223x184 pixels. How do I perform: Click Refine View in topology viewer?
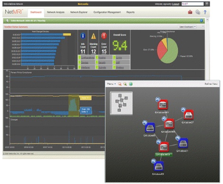[211, 84]
